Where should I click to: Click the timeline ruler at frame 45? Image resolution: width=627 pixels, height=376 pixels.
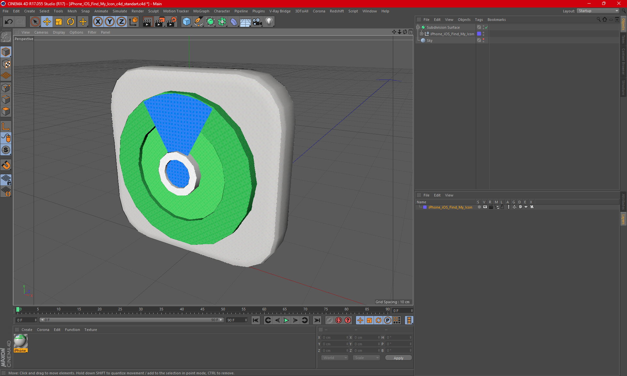tap(202, 310)
